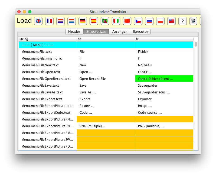The height and width of the screenshot is (176, 216).
Task: Click the question mark locale button
Action: [x=182, y=21]
